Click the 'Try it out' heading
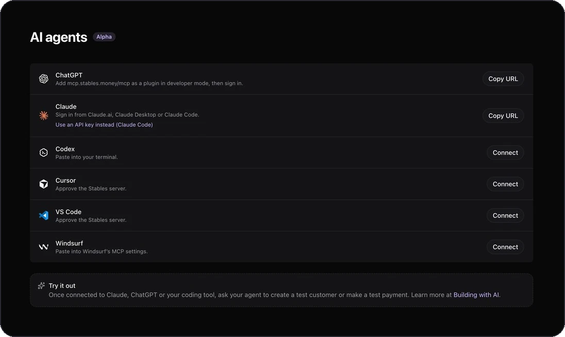The width and height of the screenshot is (565, 337). click(62, 285)
